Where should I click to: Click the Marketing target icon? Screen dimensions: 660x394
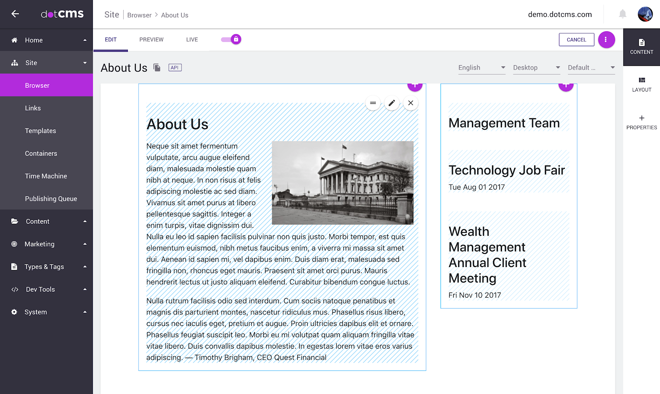pos(14,244)
